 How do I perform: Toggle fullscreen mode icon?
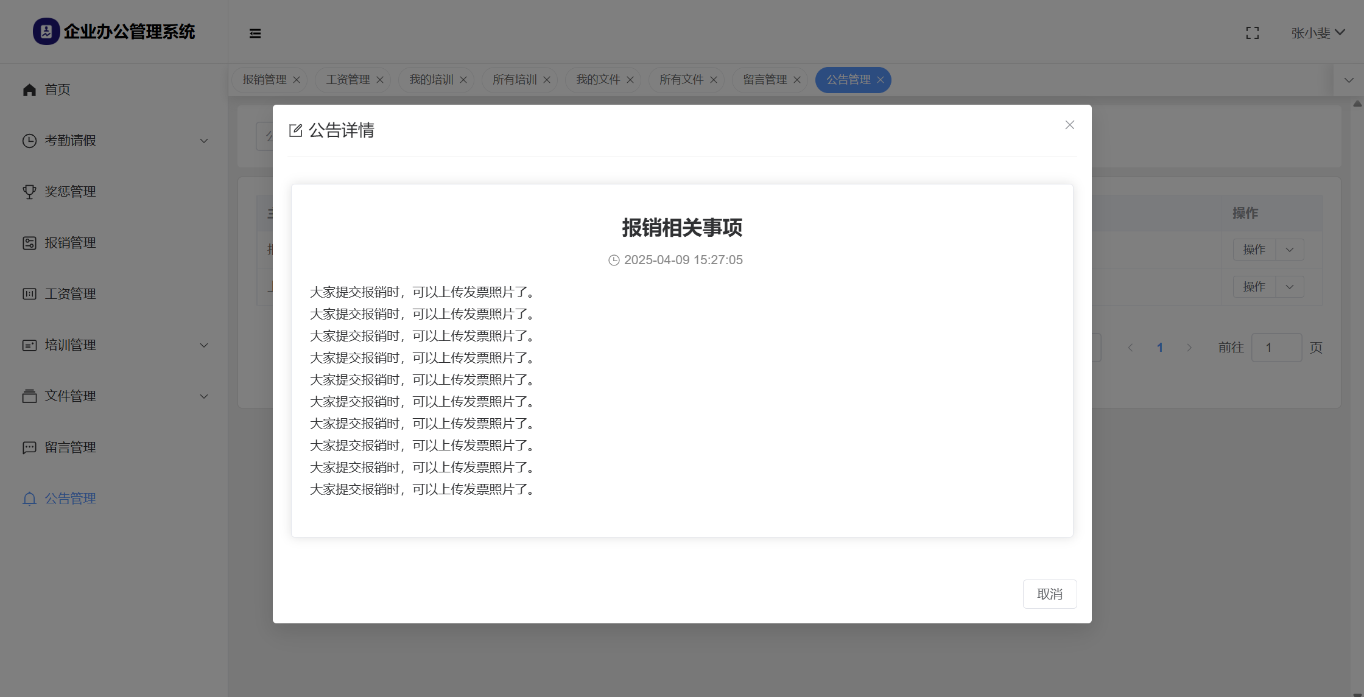1252,33
